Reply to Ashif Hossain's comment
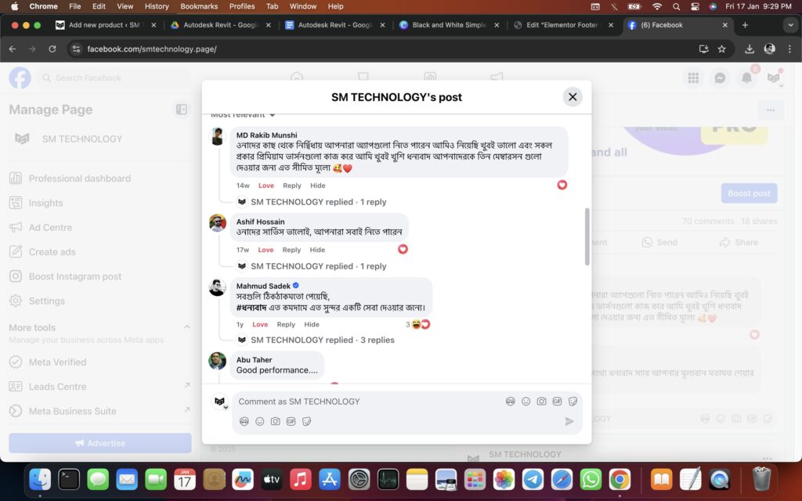 291,250
